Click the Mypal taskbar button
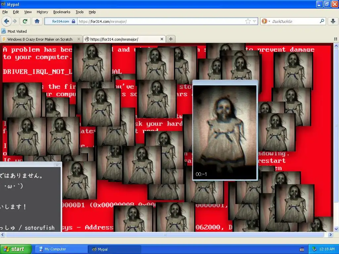339x254 pixels. point(115,249)
